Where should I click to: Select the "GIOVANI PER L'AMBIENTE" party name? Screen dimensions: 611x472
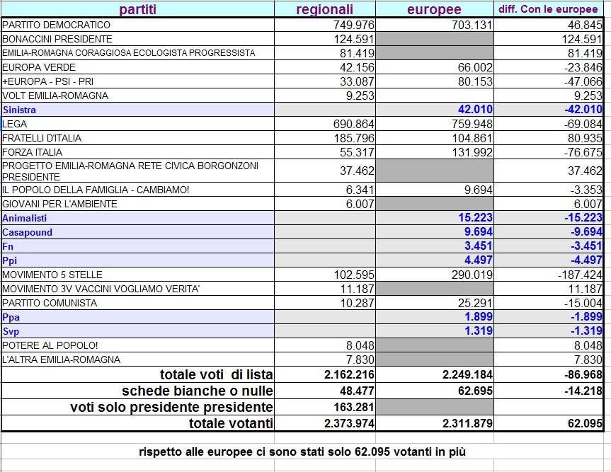pyautogui.click(x=59, y=204)
